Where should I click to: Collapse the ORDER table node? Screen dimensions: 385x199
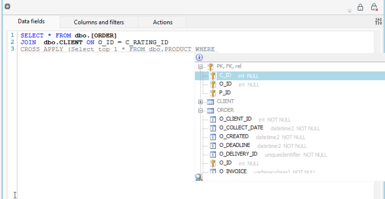pyautogui.click(x=200, y=111)
